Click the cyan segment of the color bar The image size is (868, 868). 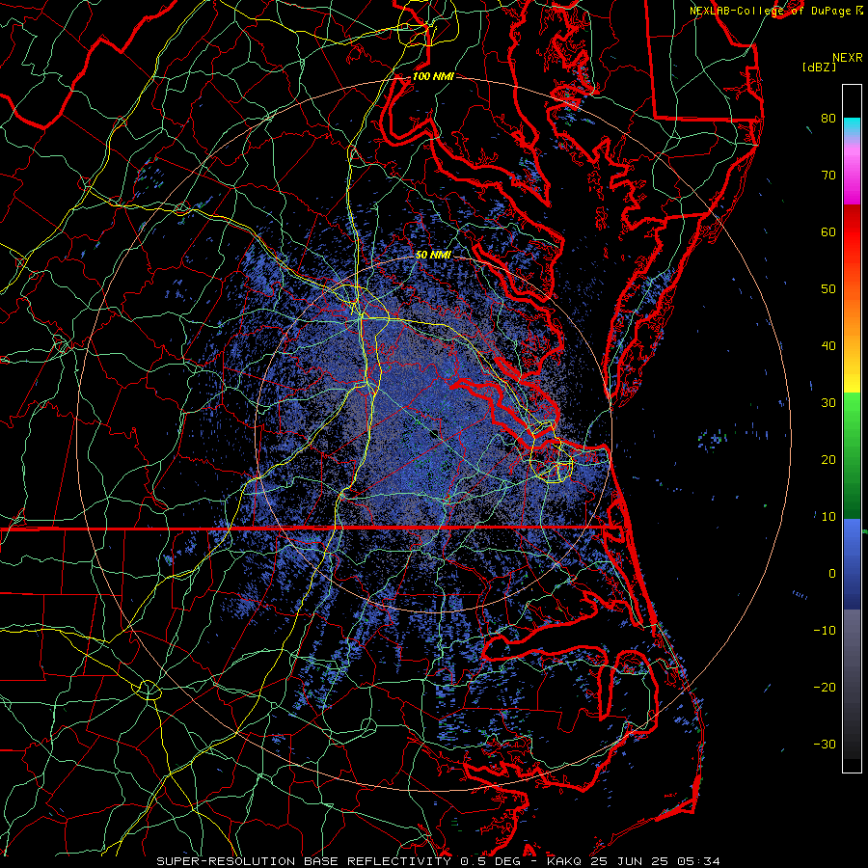point(852,126)
